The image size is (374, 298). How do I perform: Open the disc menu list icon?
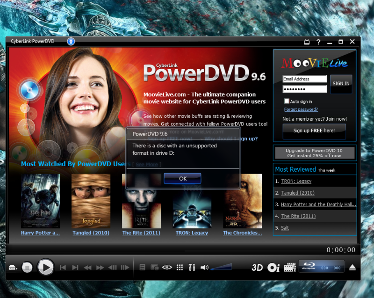tap(143, 268)
